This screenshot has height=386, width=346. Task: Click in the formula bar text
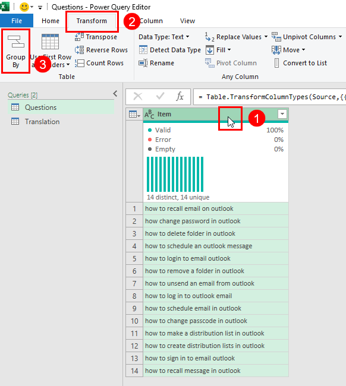coord(269,97)
